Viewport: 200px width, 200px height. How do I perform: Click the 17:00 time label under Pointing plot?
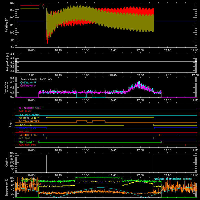click(140, 50)
